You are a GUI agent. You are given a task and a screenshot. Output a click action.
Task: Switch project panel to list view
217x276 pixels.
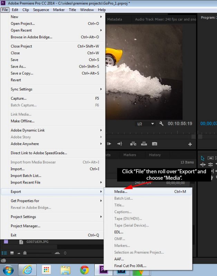(3, 253)
